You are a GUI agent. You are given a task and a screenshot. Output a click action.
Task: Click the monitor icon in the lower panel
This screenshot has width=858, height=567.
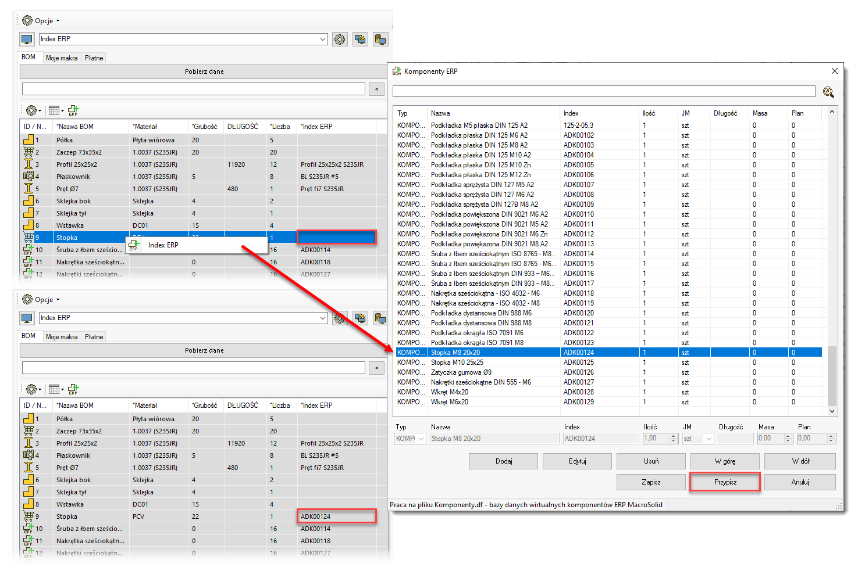click(x=27, y=318)
